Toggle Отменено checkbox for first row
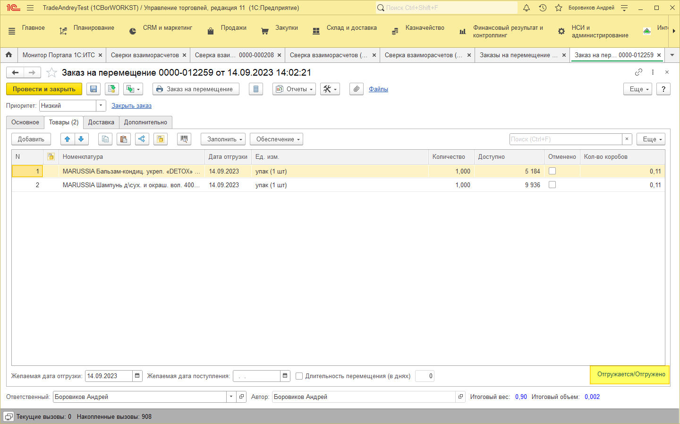Viewport: 680px width, 424px height. (552, 171)
